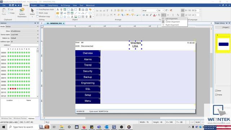Click the Address input field
The image size is (231, 130).
[25, 45]
